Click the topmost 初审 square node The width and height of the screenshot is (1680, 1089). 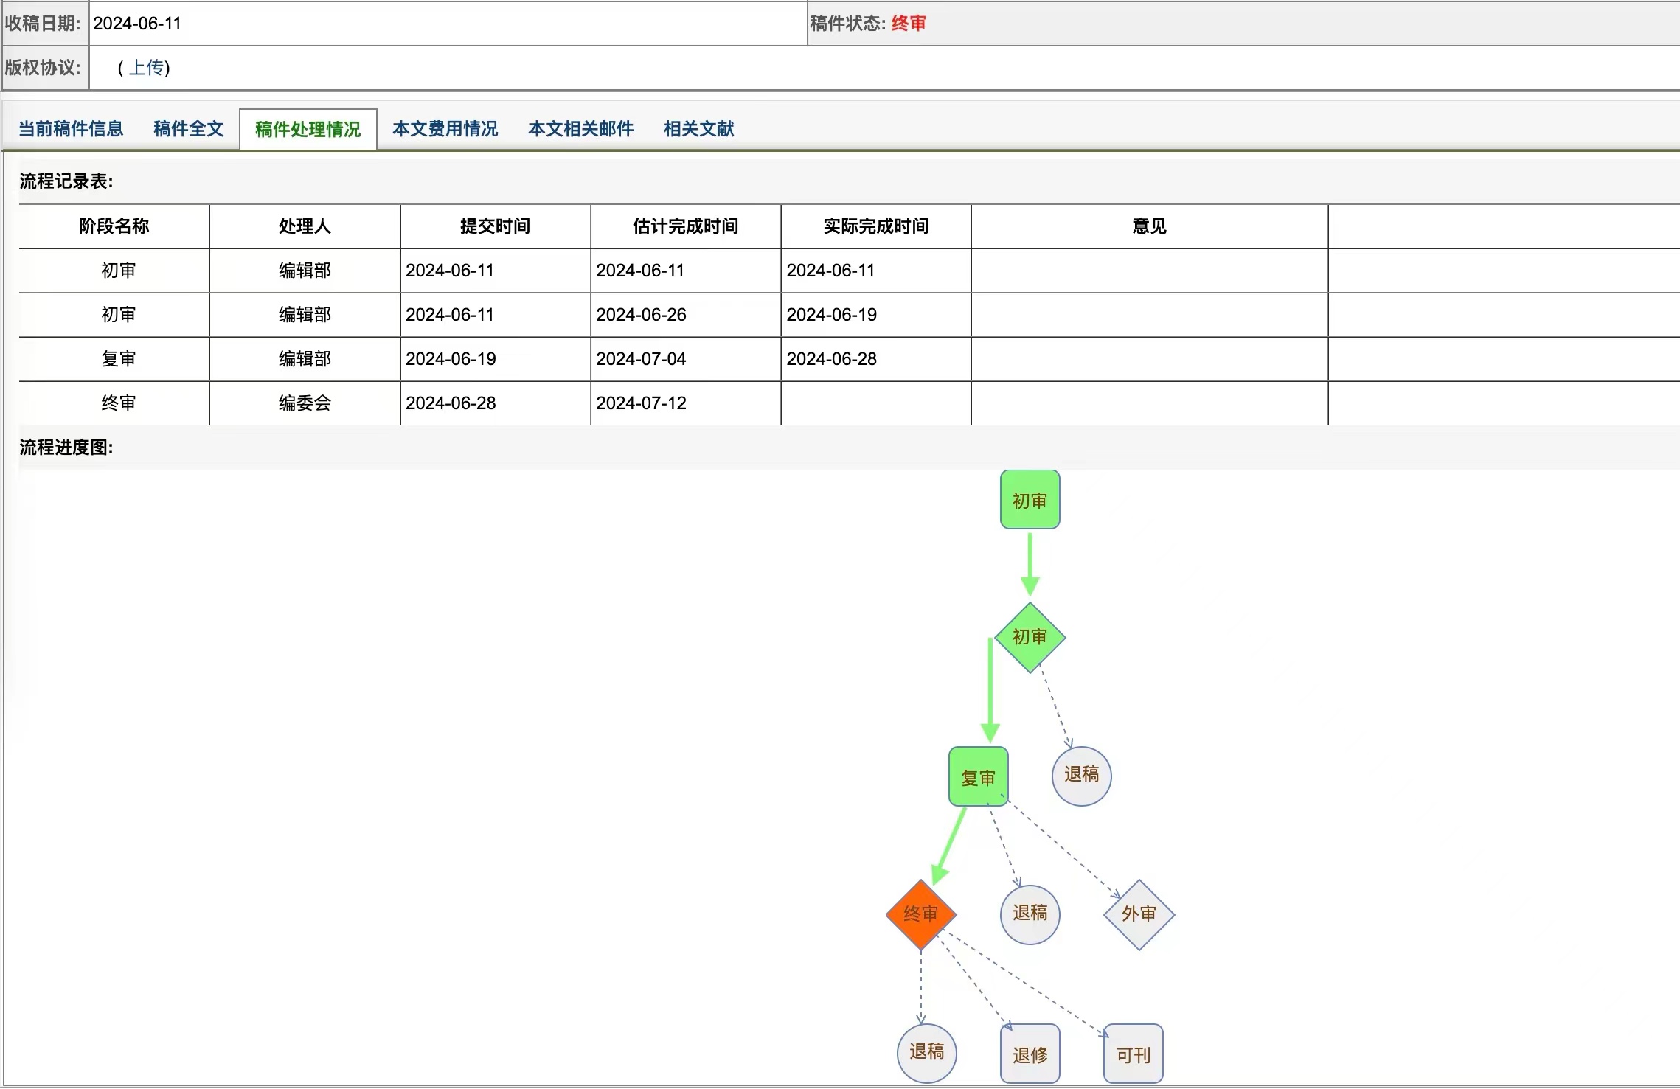[x=1030, y=500]
